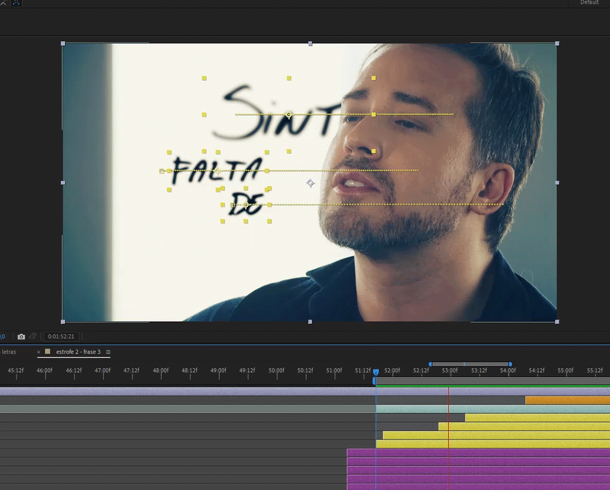Click the top-right corner handle of the footage layer

coord(557,44)
